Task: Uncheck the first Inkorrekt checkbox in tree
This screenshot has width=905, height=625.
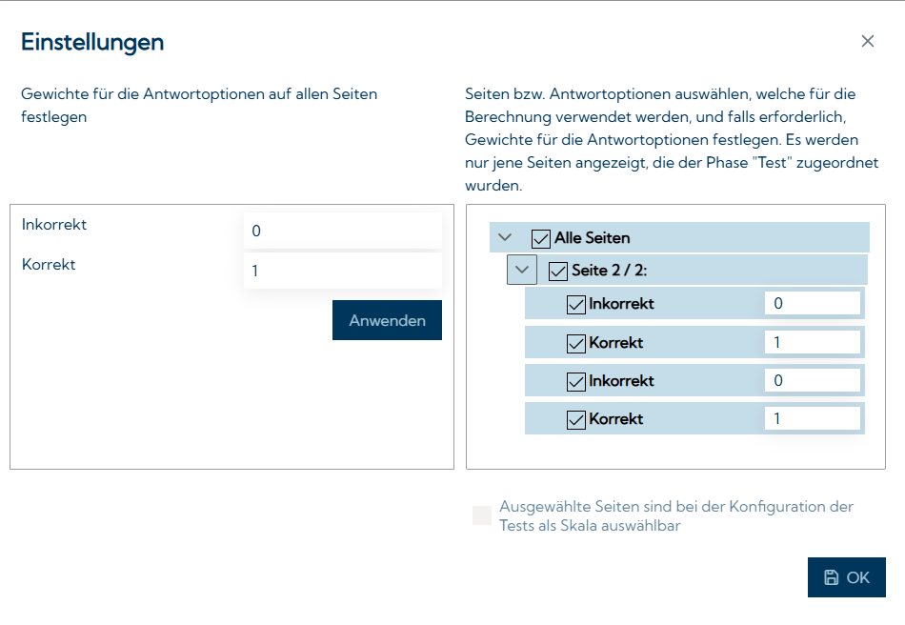Action: (x=575, y=305)
